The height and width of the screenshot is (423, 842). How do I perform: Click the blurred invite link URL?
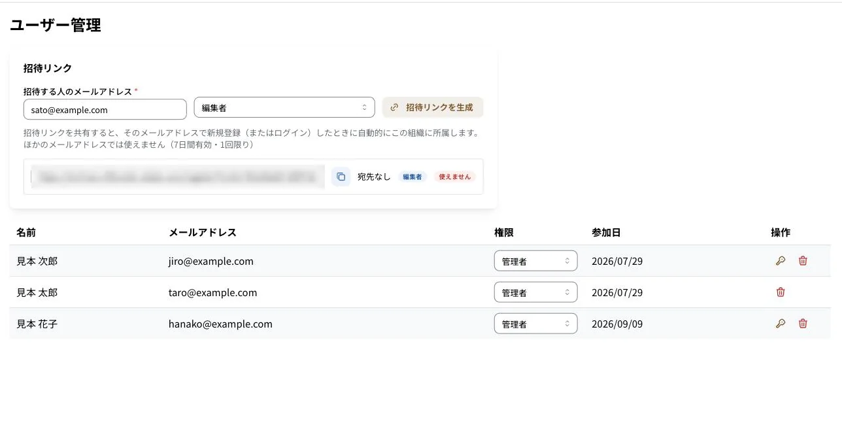pyautogui.click(x=178, y=177)
